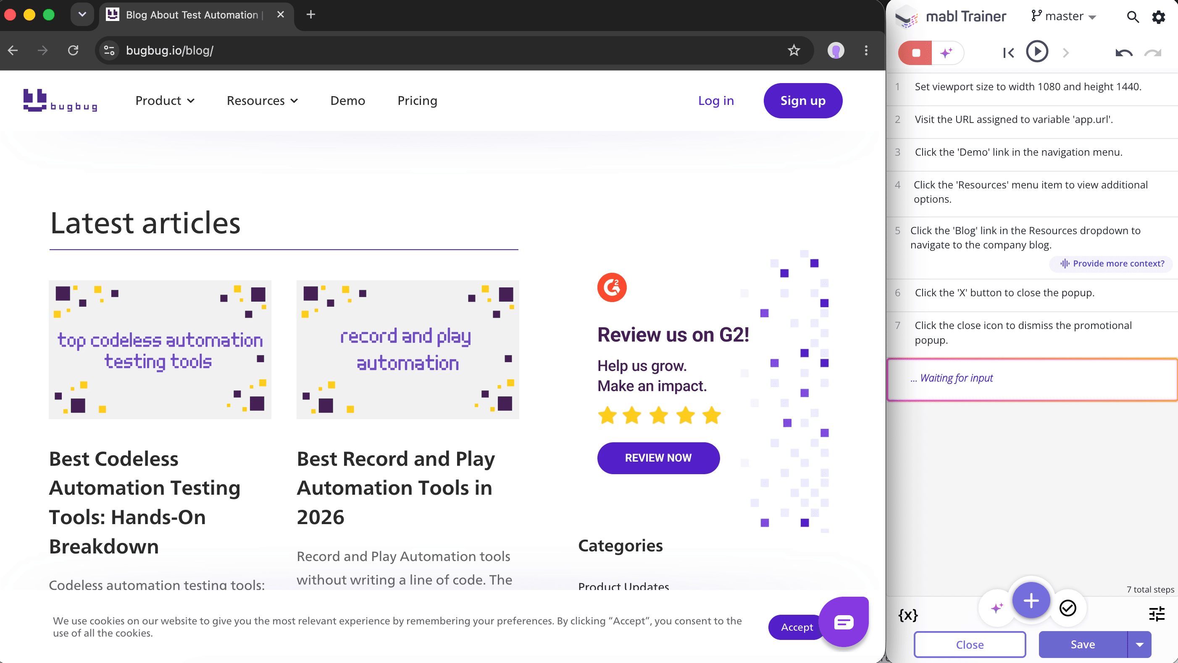Viewport: 1178px width, 663px height.
Task: Click the Log in link
Action: tap(716, 100)
